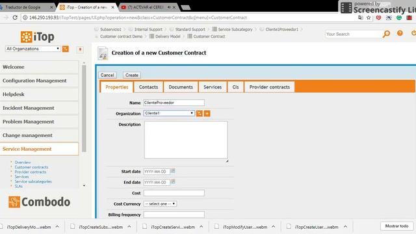Click the organization hierarchy icon beside All Organizations

pyautogui.click(x=65, y=49)
